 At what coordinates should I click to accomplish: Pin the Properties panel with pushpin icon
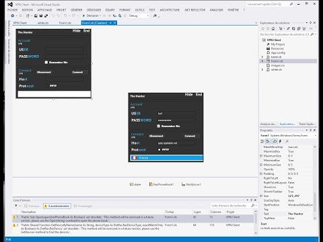click(x=310, y=130)
